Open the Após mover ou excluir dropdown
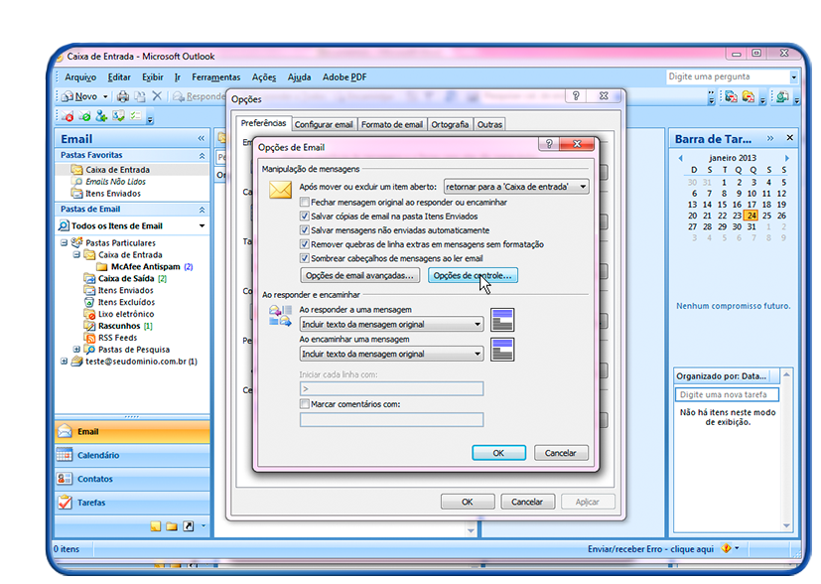Viewport: 821px width, 584px height. click(x=516, y=187)
